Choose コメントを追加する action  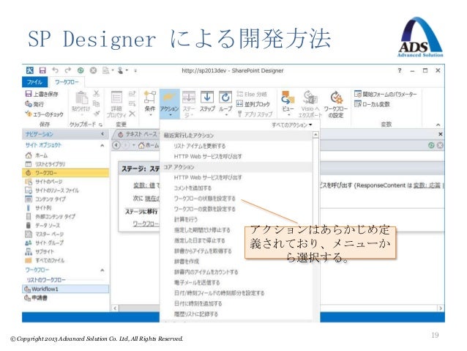pos(193,188)
